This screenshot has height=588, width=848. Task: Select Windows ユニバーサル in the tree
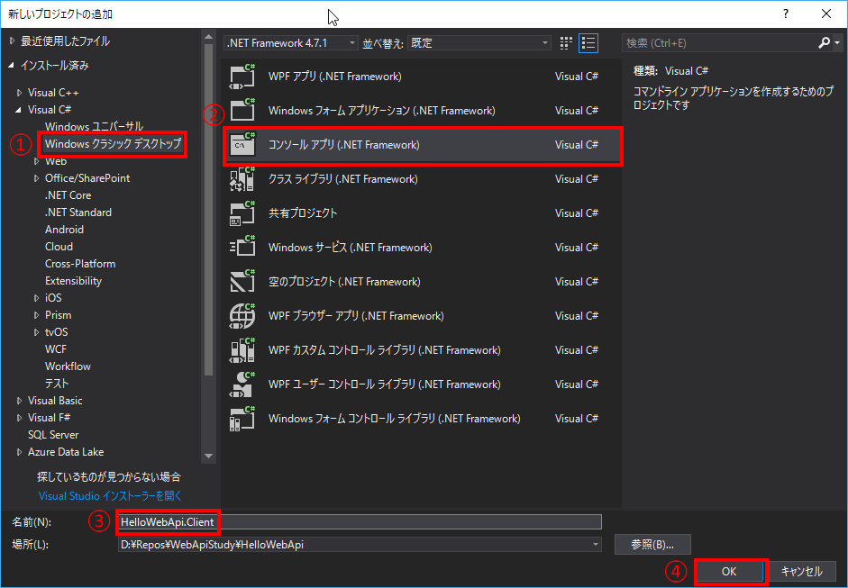click(x=94, y=126)
